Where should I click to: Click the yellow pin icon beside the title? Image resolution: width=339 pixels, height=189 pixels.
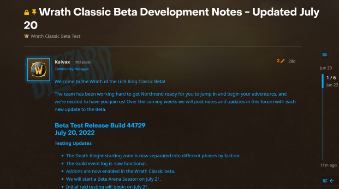click(x=34, y=12)
